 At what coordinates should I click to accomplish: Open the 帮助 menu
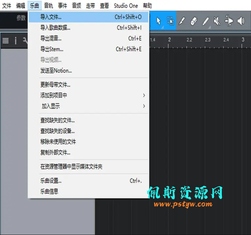click(x=147, y=6)
